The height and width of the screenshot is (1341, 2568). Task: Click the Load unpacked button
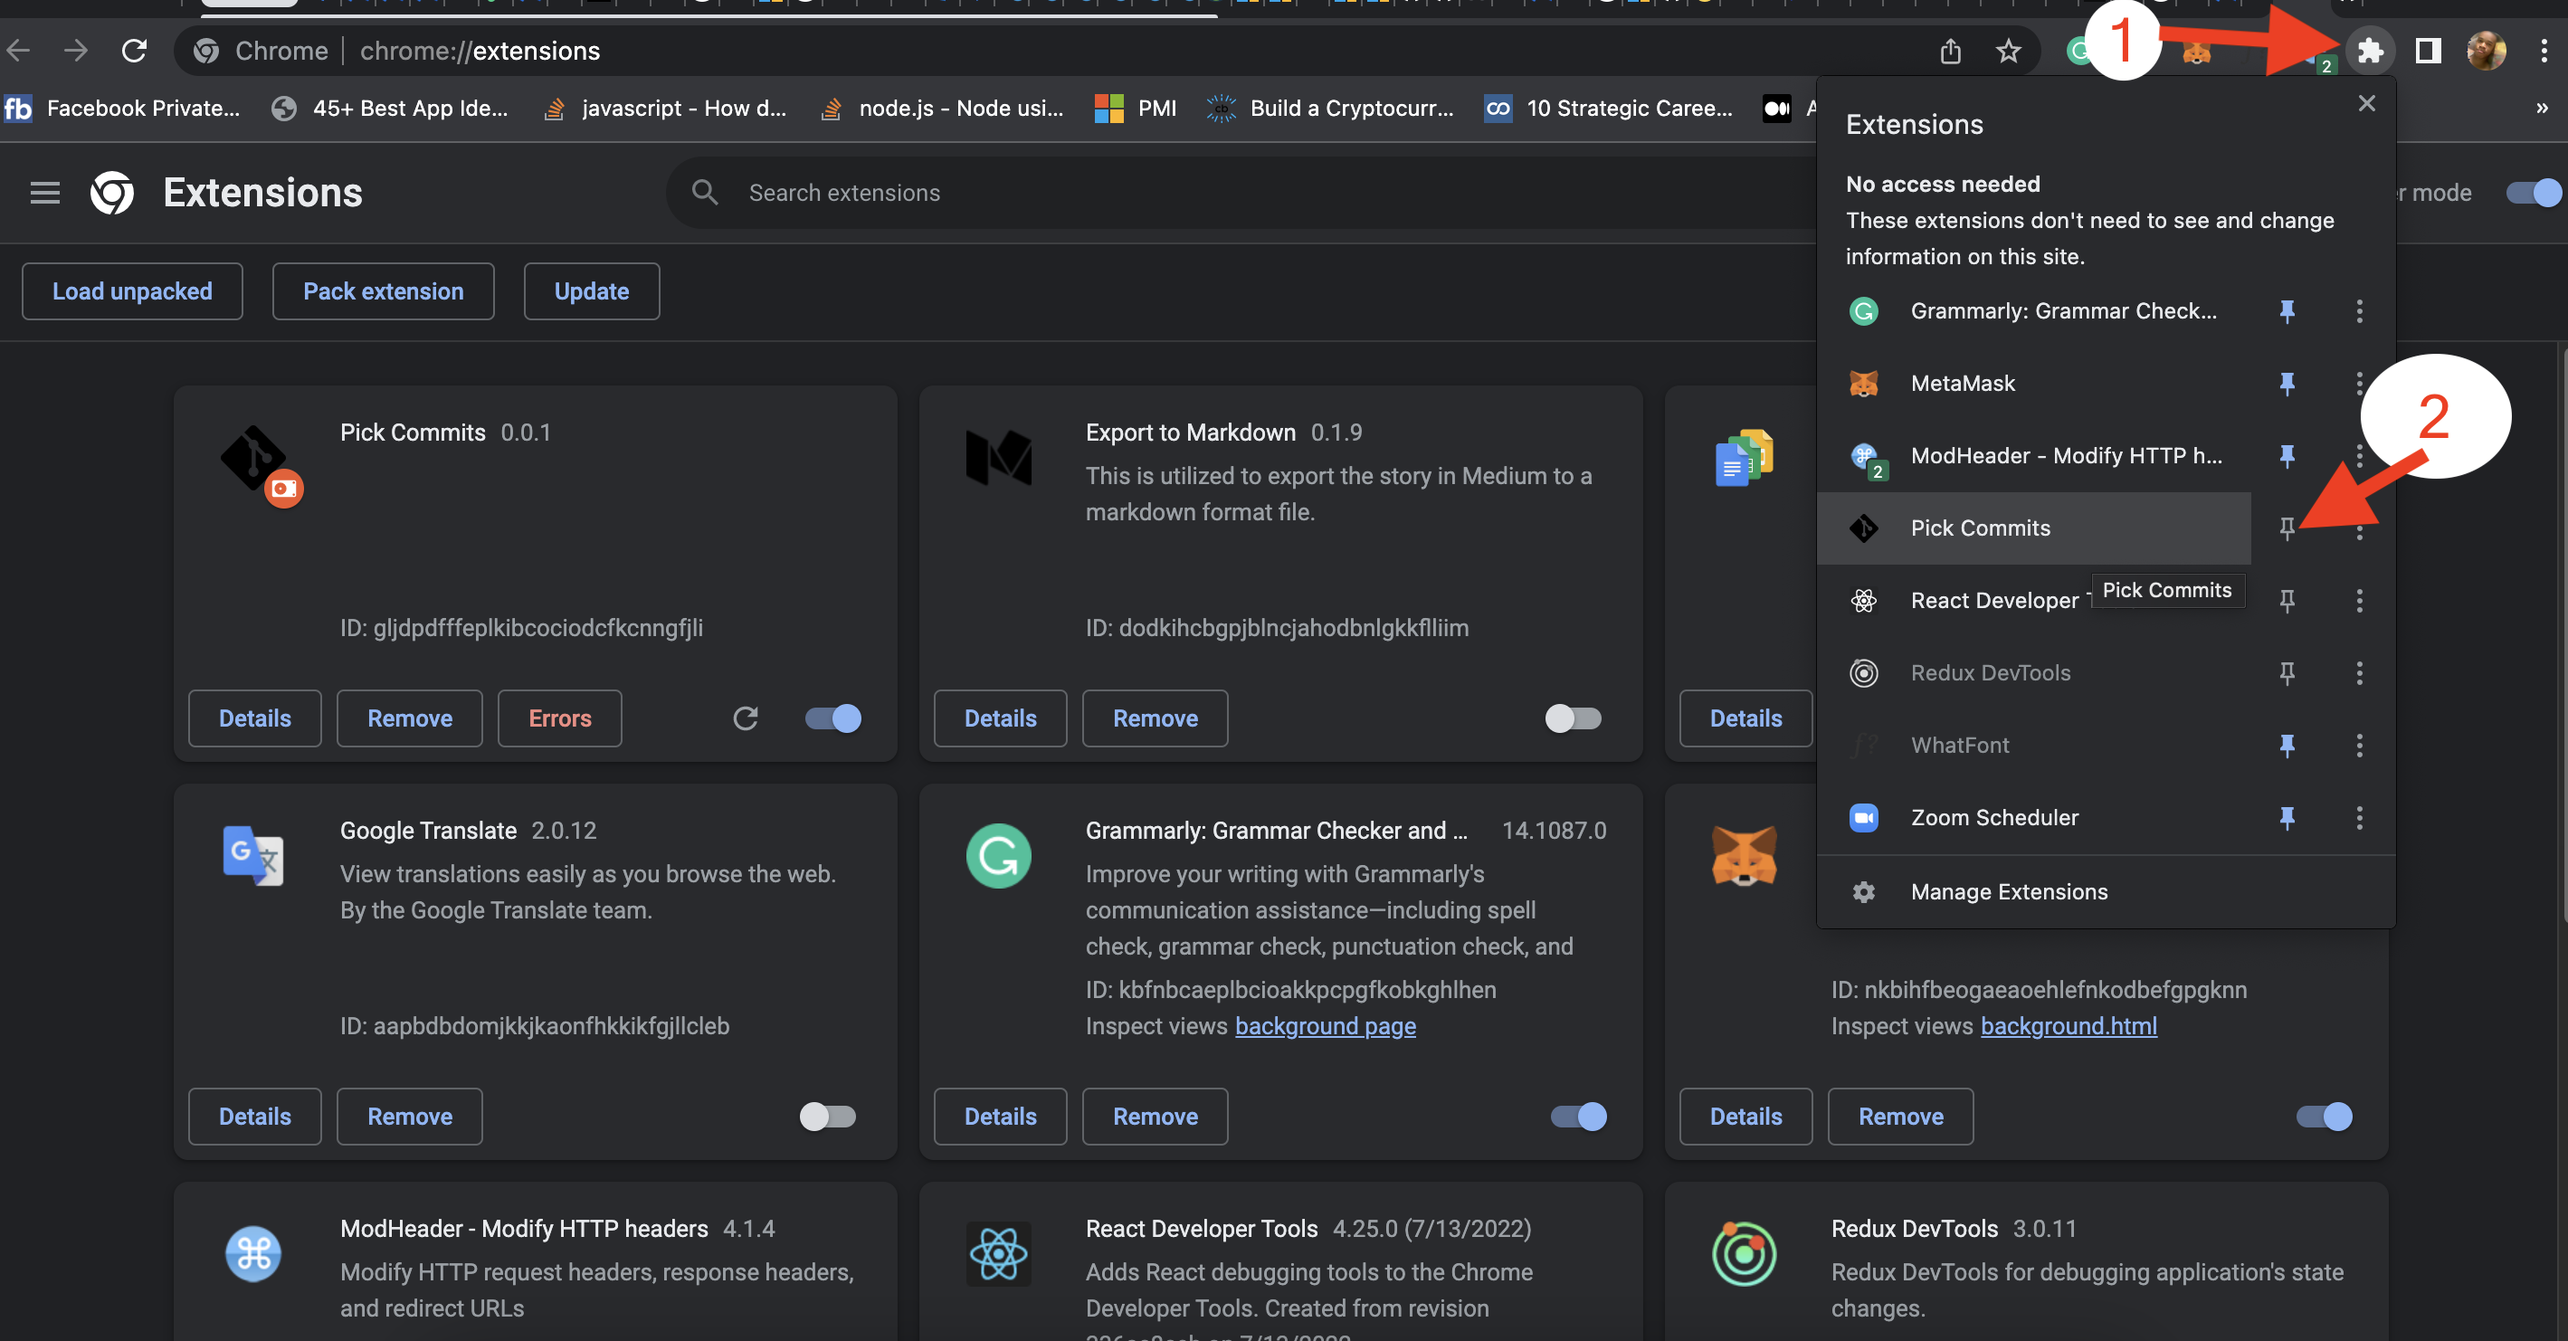point(131,291)
